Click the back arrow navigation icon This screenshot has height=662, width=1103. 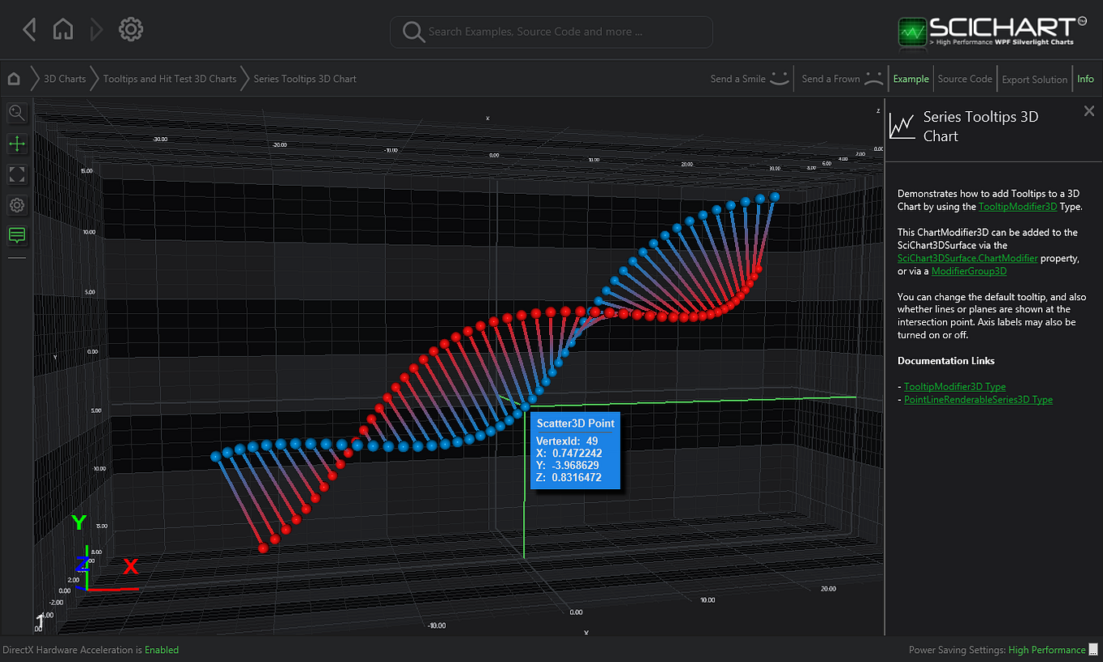tap(29, 28)
